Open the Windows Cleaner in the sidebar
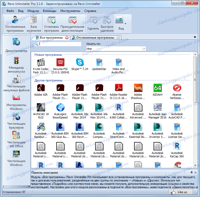This screenshot has height=197, width=200. click(16, 158)
